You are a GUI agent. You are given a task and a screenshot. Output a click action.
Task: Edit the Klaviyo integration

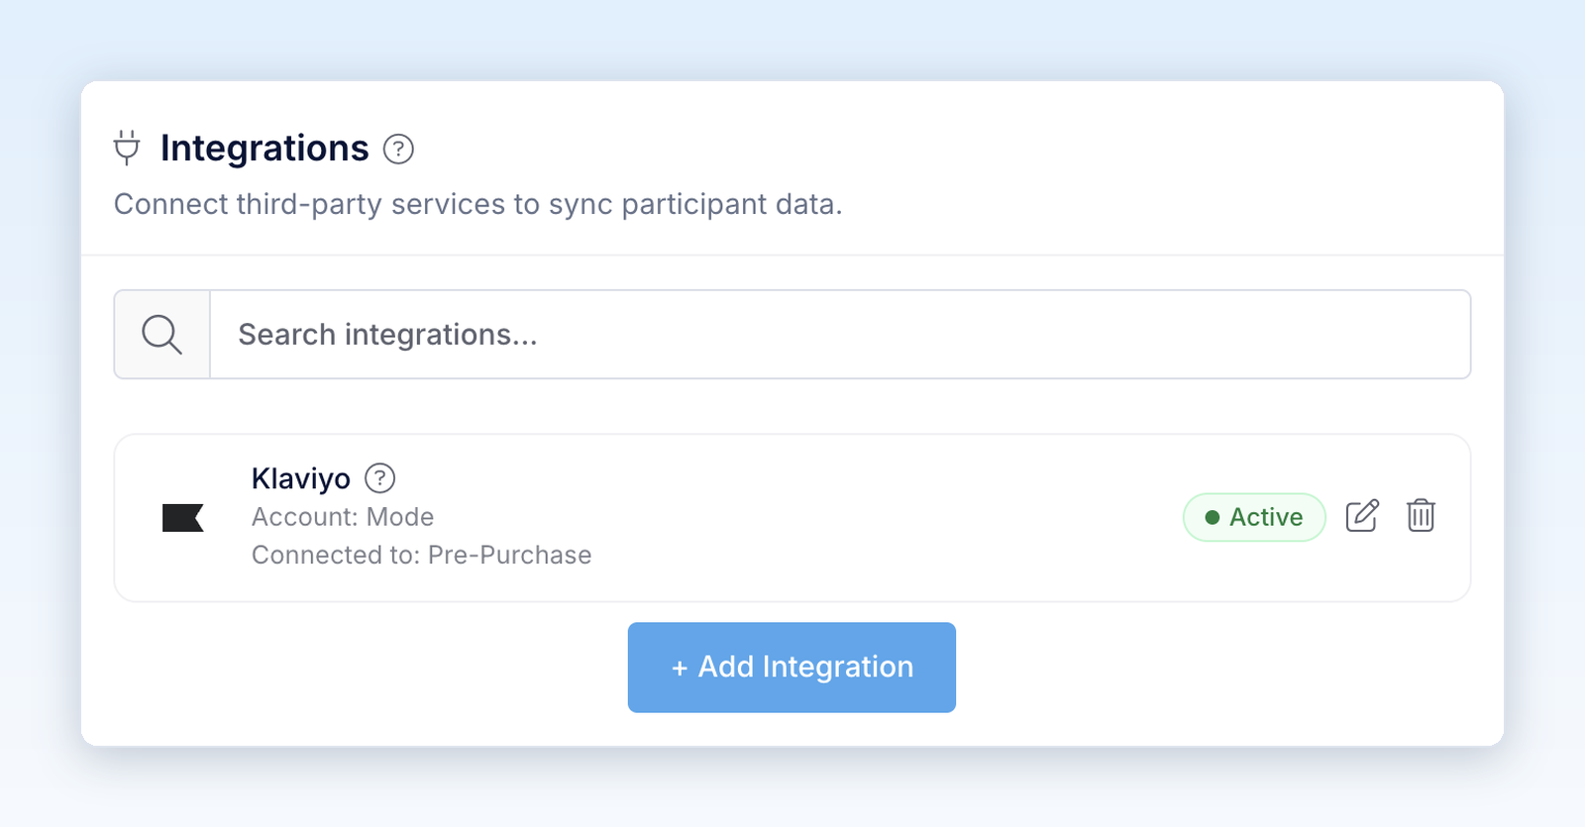pyautogui.click(x=1362, y=516)
